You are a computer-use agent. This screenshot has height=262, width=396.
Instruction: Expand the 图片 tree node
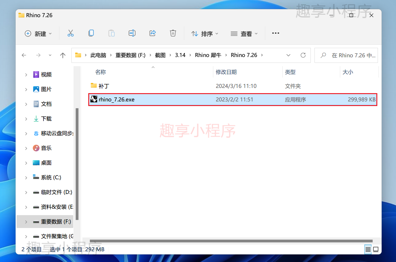[26, 89]
